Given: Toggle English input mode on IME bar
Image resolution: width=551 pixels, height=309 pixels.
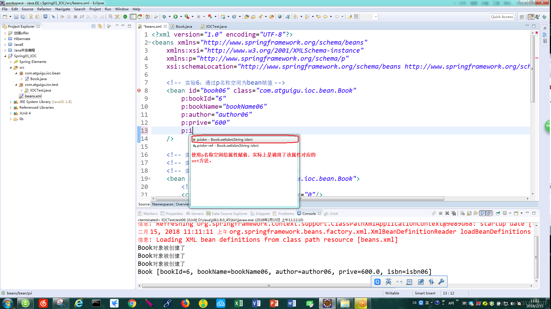Looking at the screenshot, I should point(389,282).
